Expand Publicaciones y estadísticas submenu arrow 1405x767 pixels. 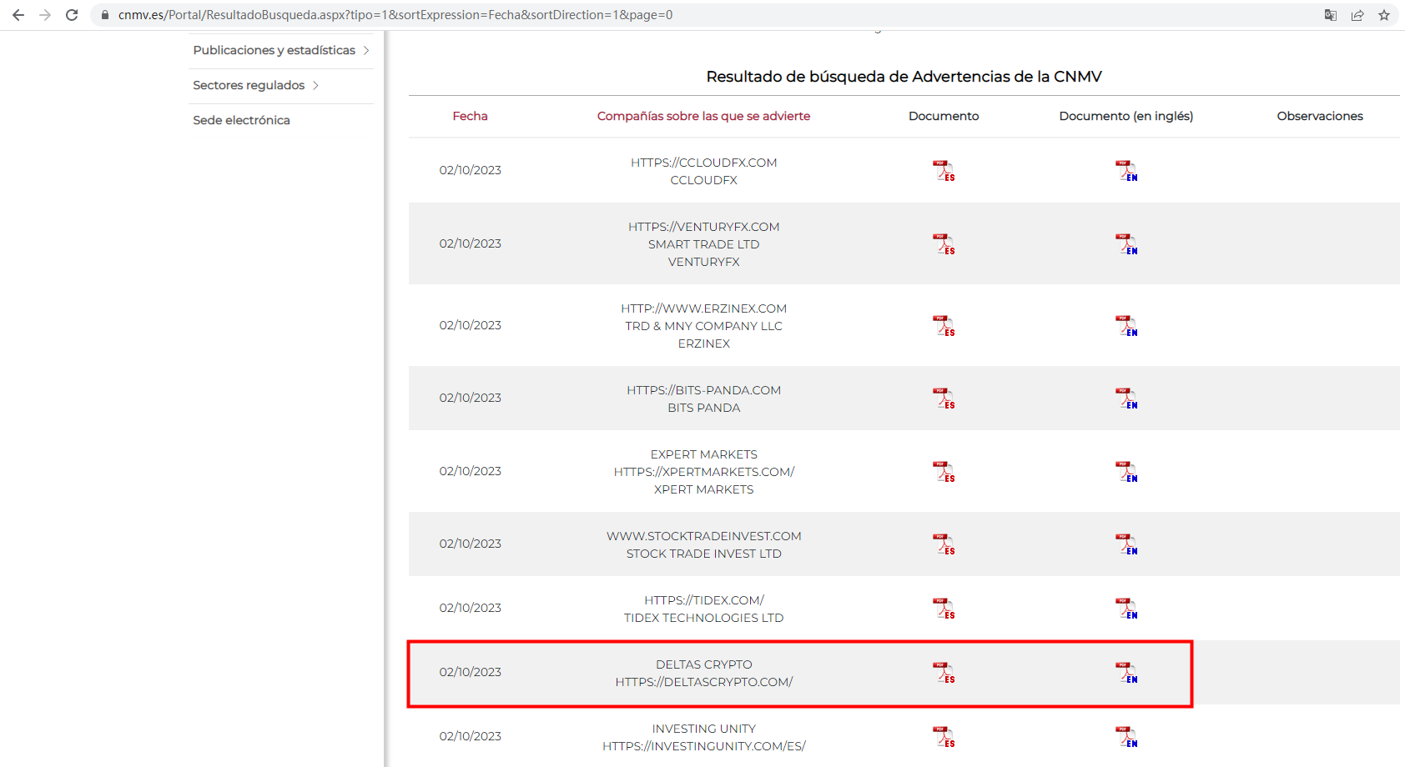point(366,51)
